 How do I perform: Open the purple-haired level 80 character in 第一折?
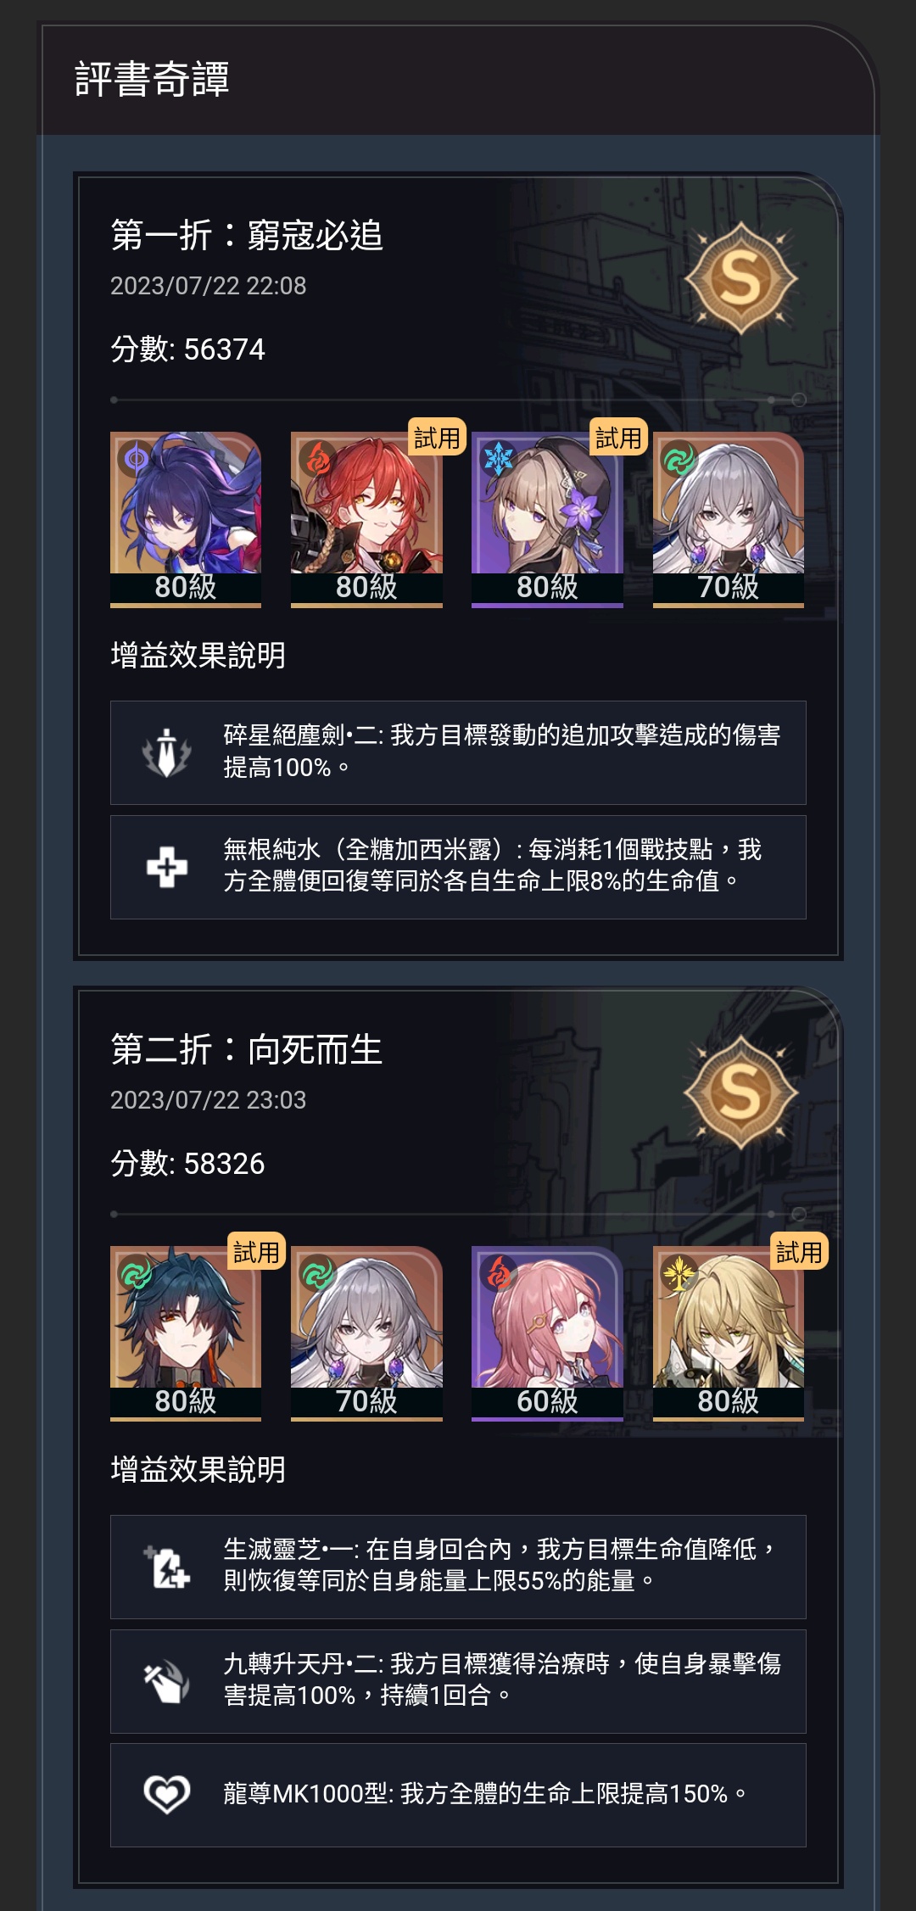coord(186,519)
